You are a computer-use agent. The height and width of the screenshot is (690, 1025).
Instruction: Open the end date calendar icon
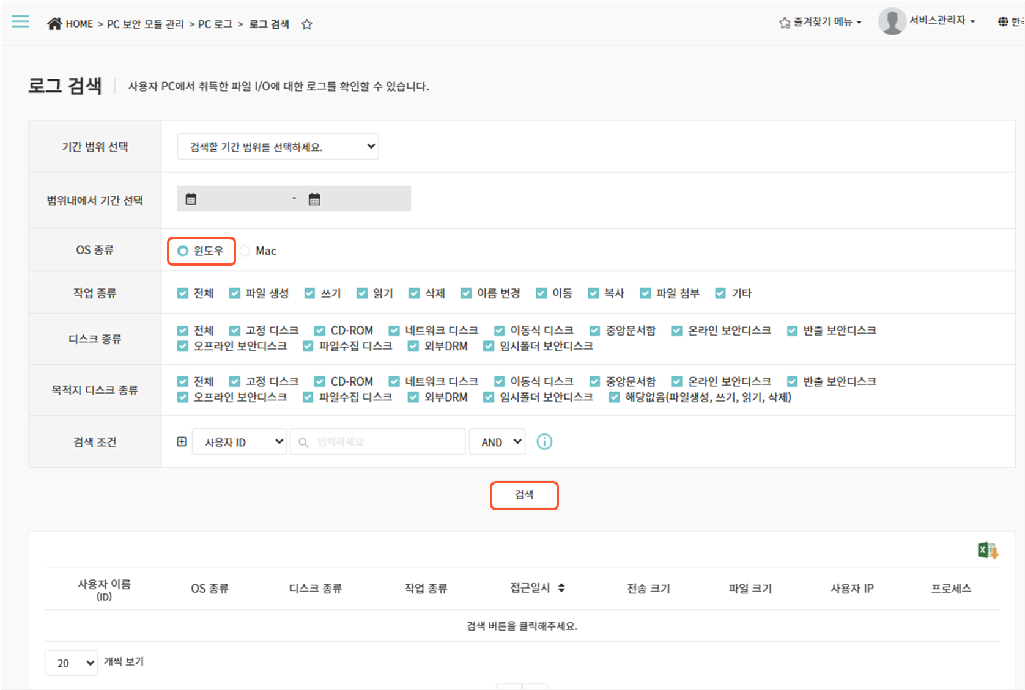coord(314,199)
